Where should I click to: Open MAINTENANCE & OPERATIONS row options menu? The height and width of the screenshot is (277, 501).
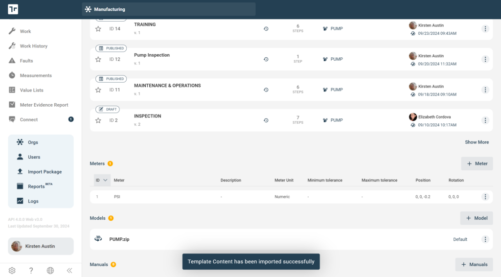485,90
